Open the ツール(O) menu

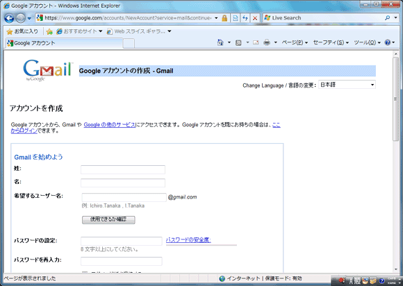pyautogui.click(x=367, y=42)
